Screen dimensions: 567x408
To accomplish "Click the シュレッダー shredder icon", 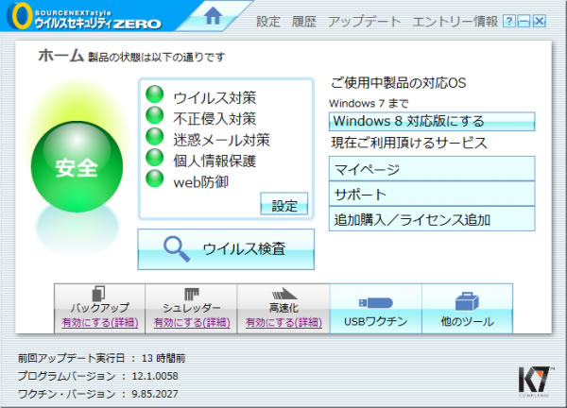I will coord(192,294).
